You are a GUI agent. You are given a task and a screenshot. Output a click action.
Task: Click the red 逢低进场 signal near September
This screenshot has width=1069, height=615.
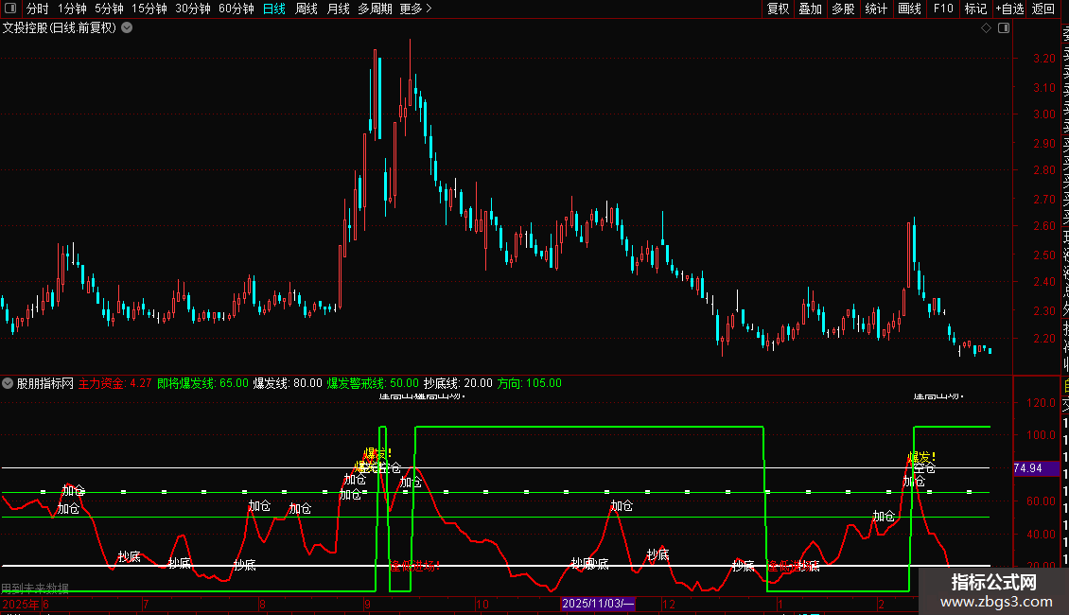click(x=414, y=566)
